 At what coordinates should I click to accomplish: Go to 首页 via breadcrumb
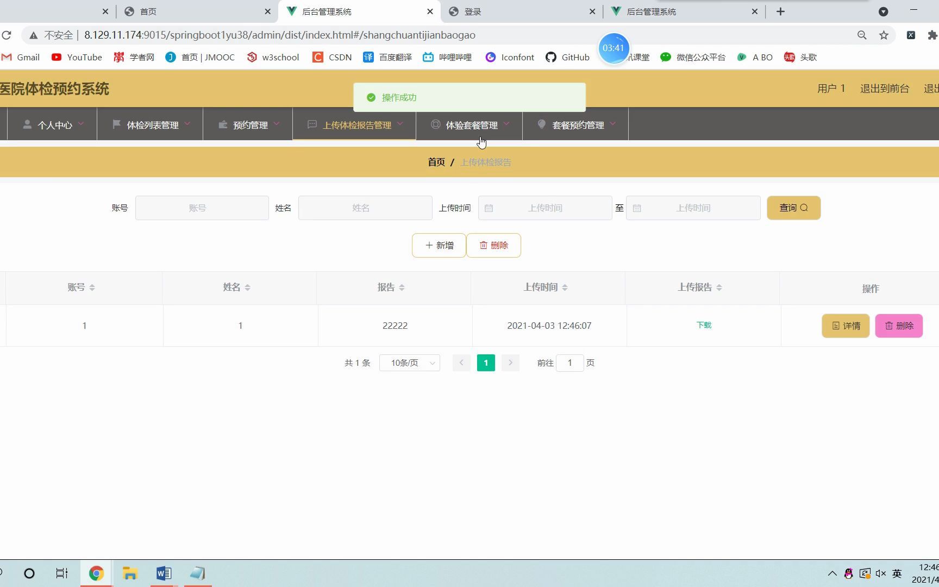pos(436,162)
